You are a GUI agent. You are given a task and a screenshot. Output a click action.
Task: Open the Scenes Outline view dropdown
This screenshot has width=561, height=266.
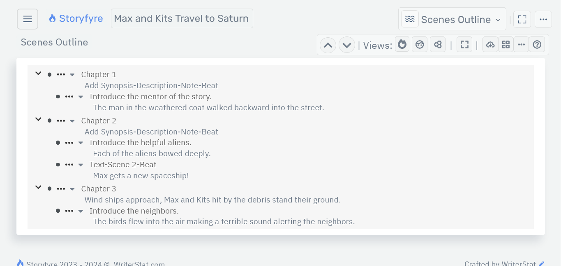452,19
